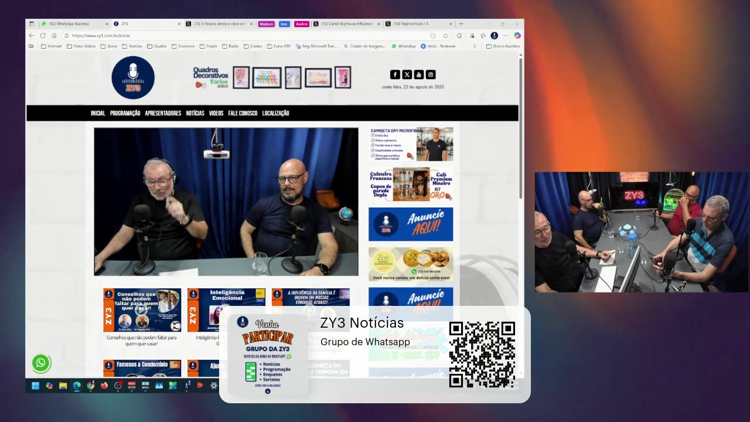The width and height of the screenshot is (750, 422).
Task: Open the Contas bookmarks folder
Action: coord(253,46)
